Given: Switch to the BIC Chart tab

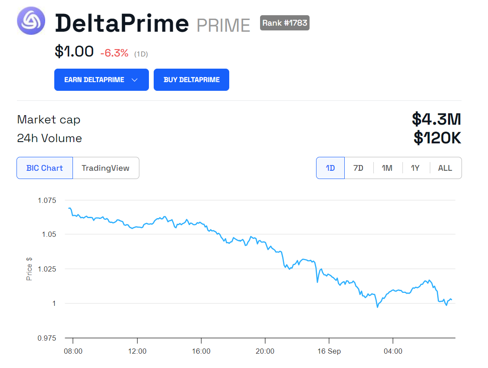Looking at the screenshot, I should pos(44,168).
